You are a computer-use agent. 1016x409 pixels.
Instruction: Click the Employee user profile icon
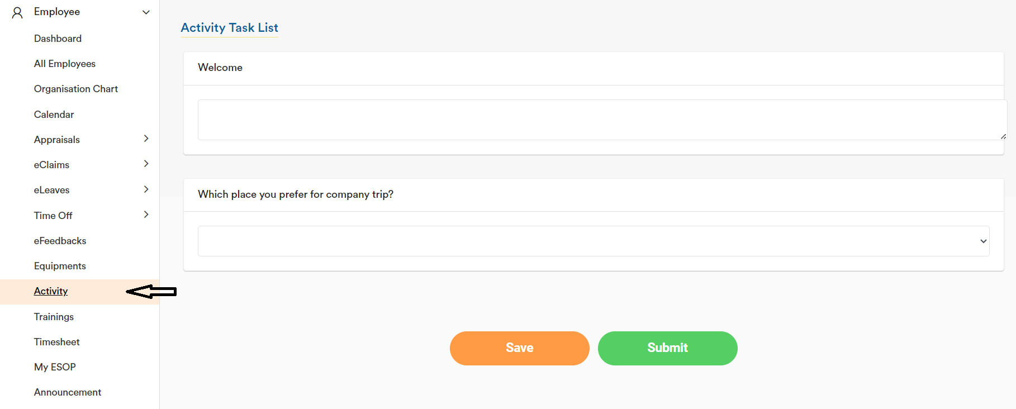tap(17, 12)
